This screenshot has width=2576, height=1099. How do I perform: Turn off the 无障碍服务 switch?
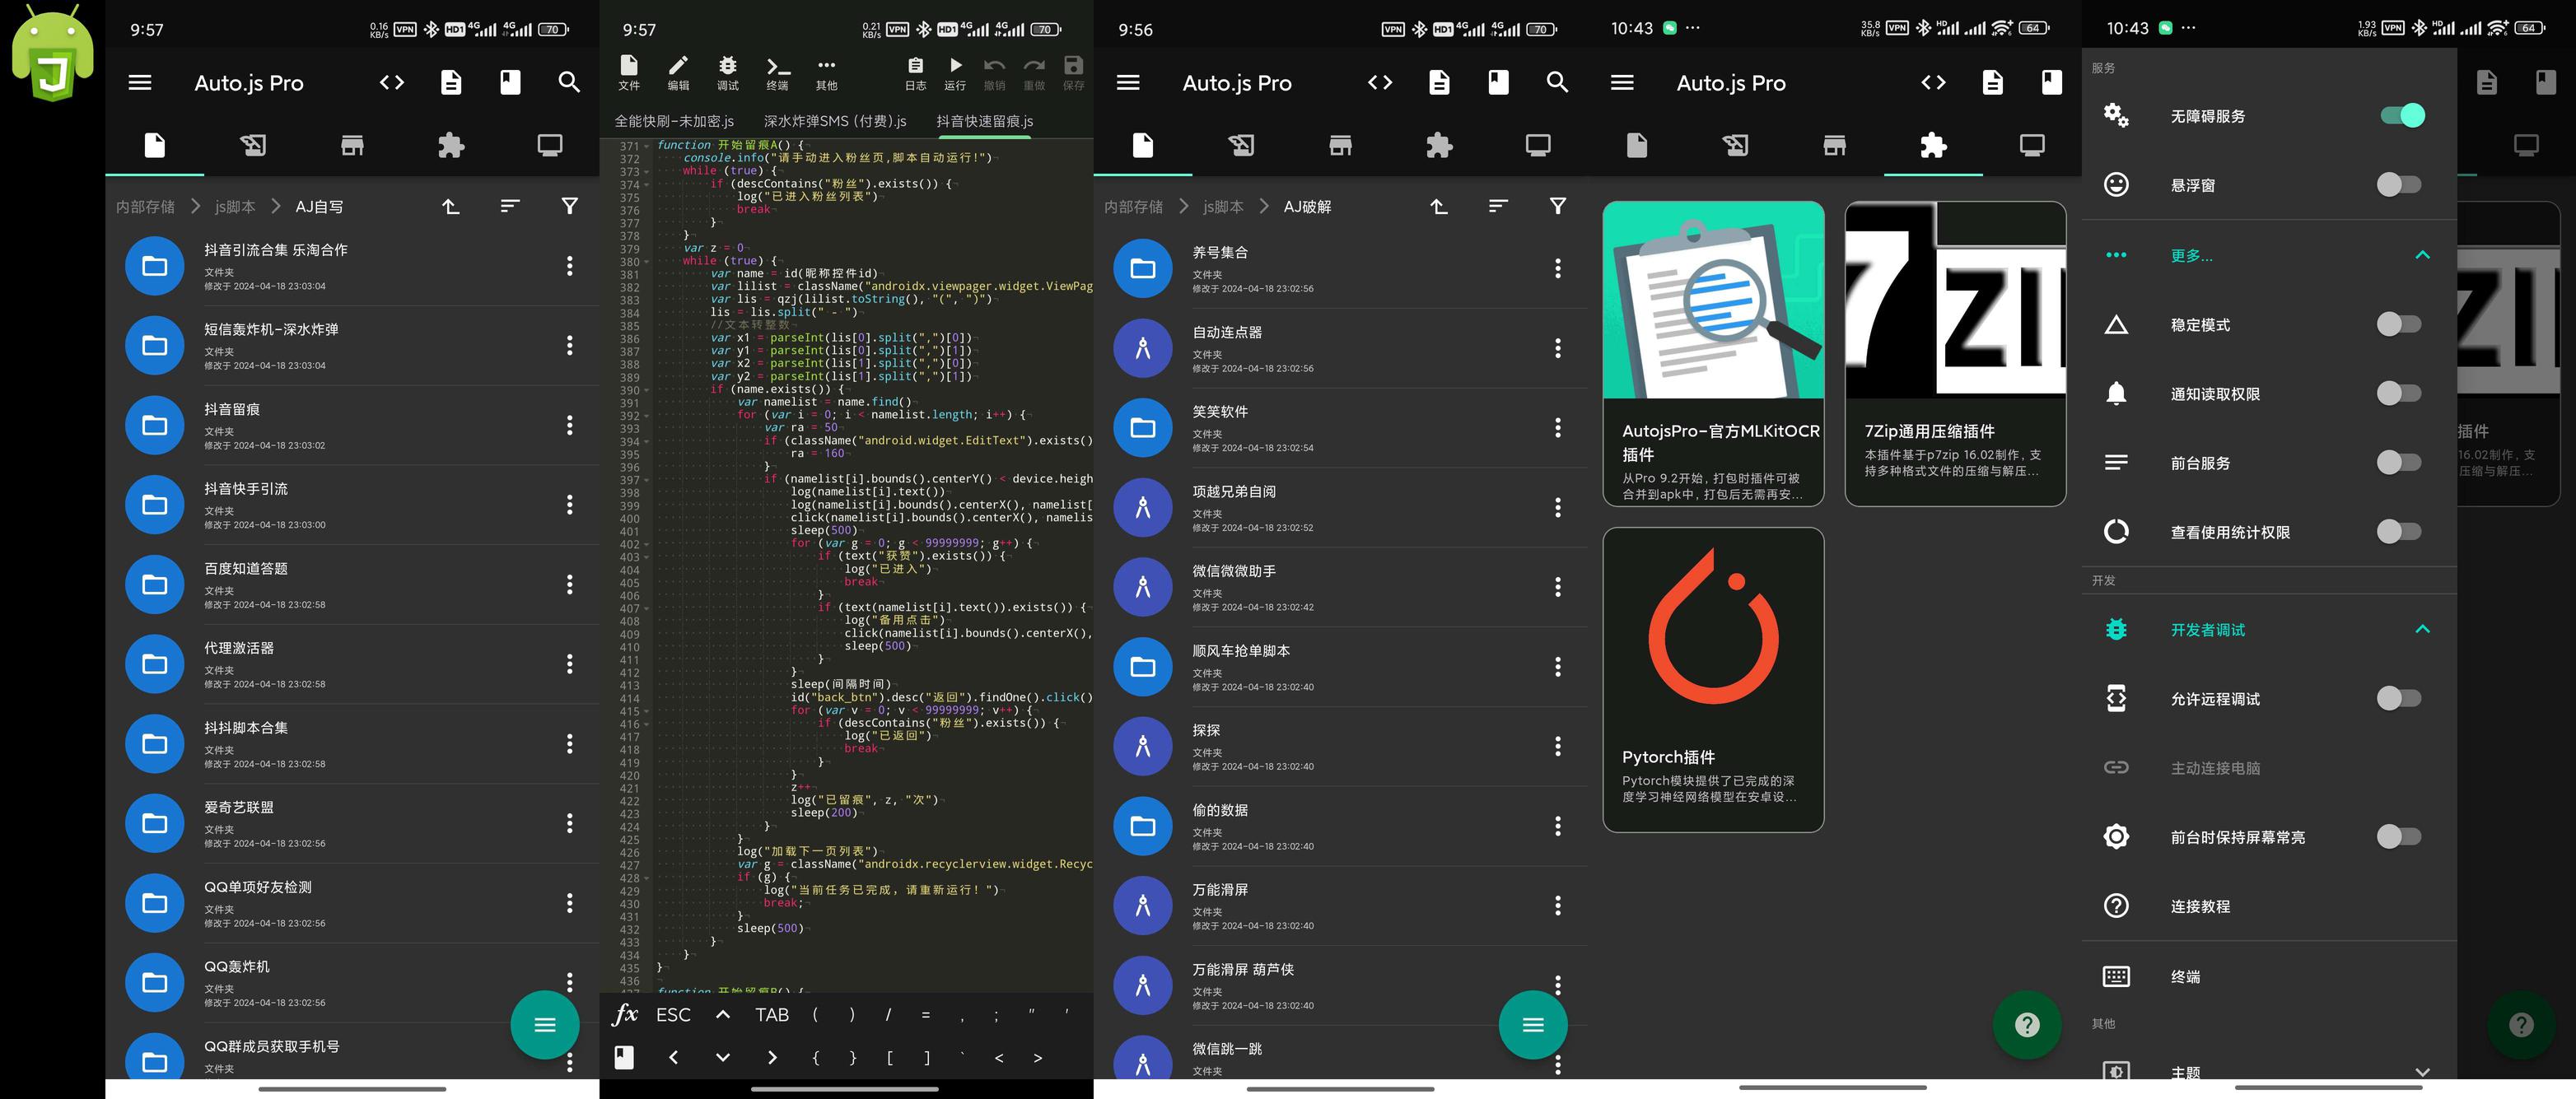pos(2402,116)
